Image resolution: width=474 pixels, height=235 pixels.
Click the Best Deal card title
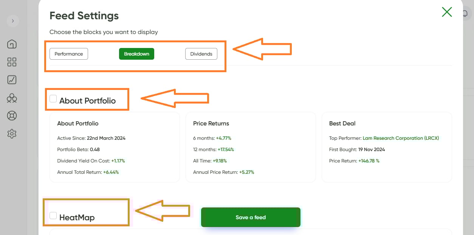click(x=342, y=124)
